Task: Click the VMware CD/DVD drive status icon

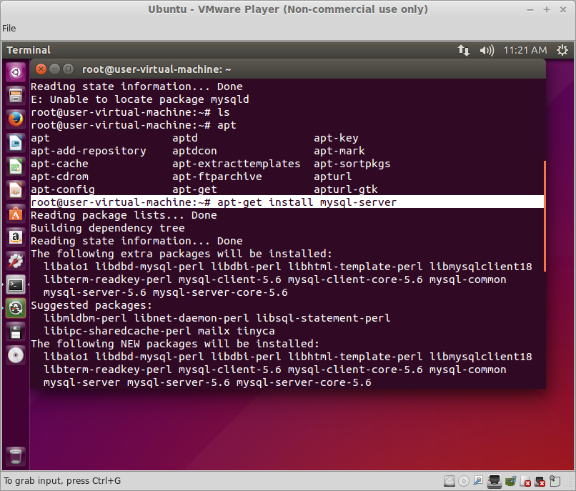Action: [464, 481]
